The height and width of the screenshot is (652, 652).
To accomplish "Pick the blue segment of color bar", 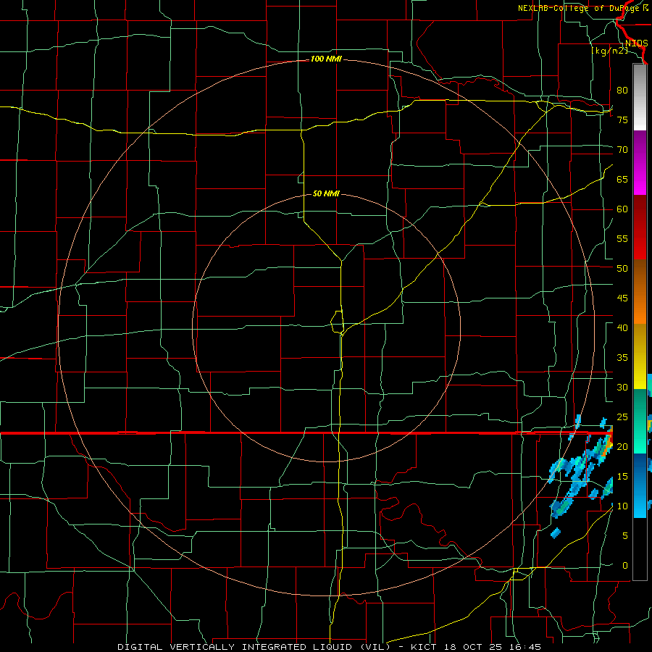I will [640, 485].
